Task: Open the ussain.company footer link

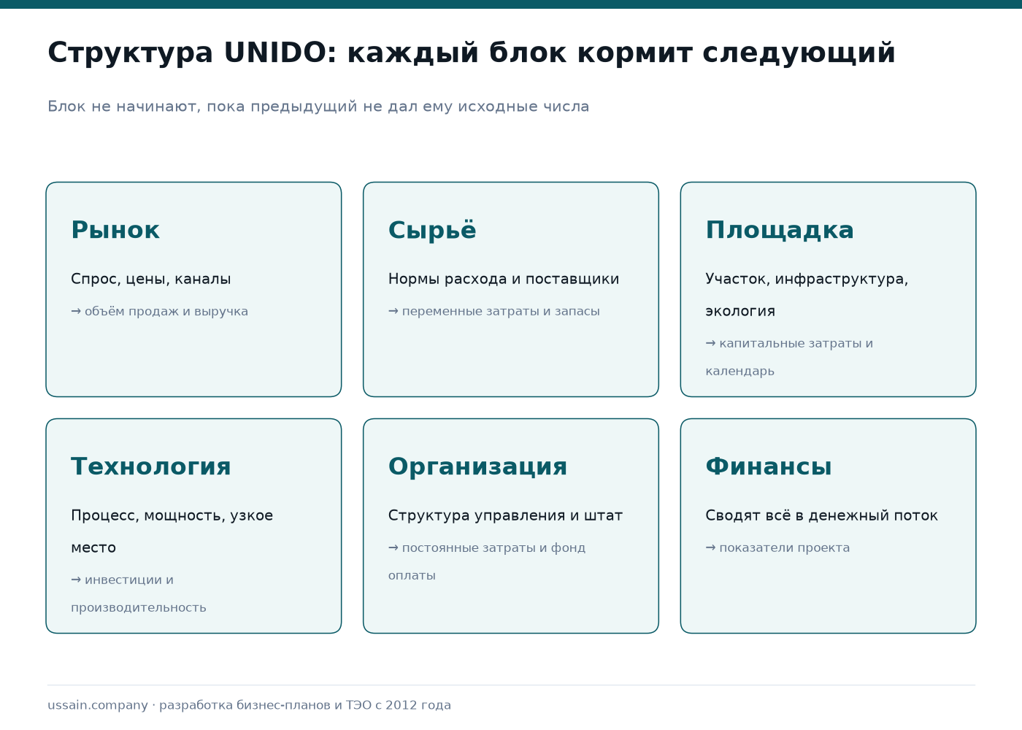Action: pyautogui.click(x=98, y=705)
